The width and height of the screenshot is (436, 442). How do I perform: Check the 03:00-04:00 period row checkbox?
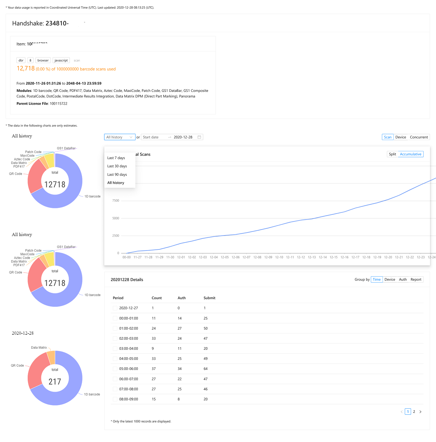[115, 349]
